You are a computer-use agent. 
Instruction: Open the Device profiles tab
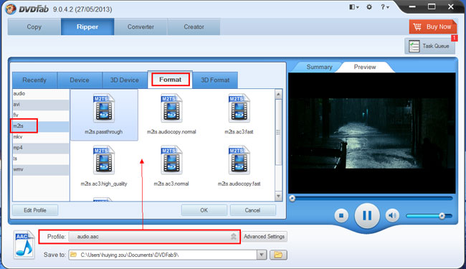[80, 80]
